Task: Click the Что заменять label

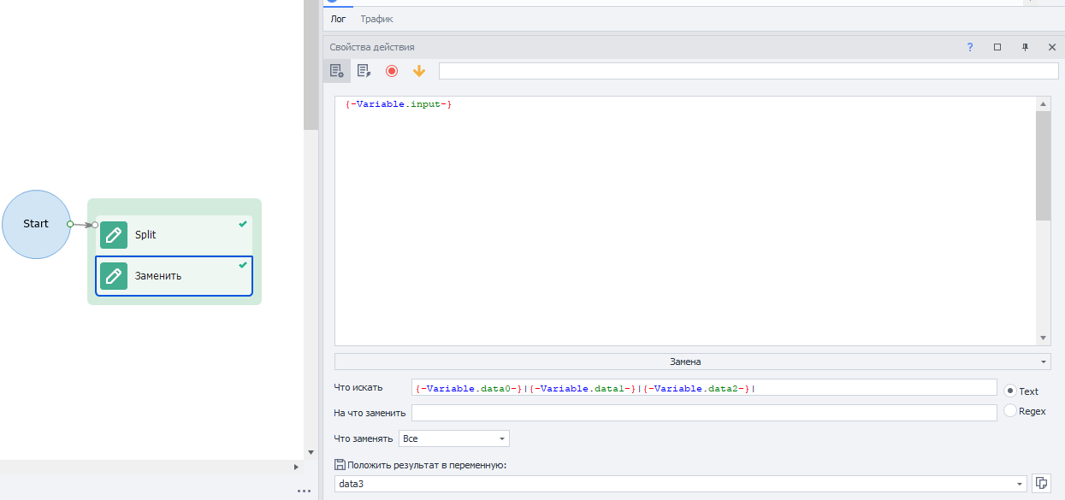Action: [x=364, y=438]
